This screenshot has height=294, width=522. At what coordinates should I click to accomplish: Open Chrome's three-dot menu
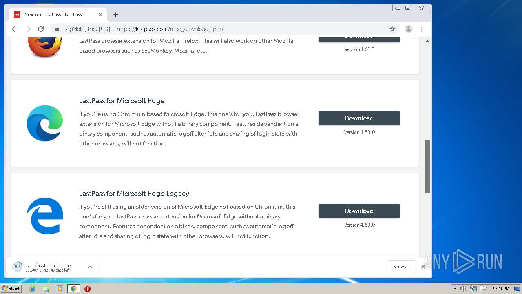pyautogui.click(x=422, y=29)
